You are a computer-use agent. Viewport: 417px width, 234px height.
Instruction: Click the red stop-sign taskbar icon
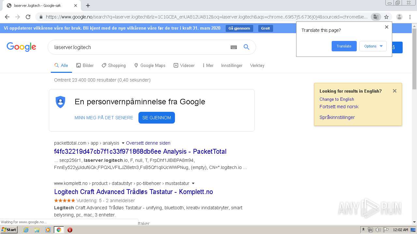70,230
